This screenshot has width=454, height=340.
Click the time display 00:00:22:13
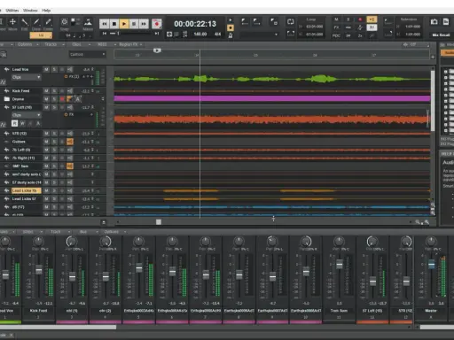(195, 24)
